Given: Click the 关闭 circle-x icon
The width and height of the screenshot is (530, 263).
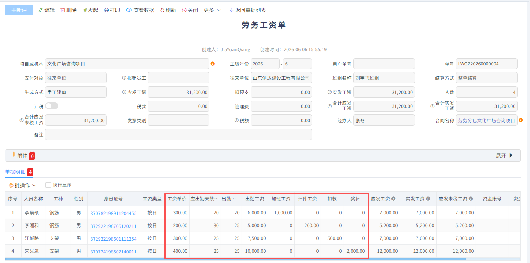Looking at the screenshot, I should (x=184, y=10).
